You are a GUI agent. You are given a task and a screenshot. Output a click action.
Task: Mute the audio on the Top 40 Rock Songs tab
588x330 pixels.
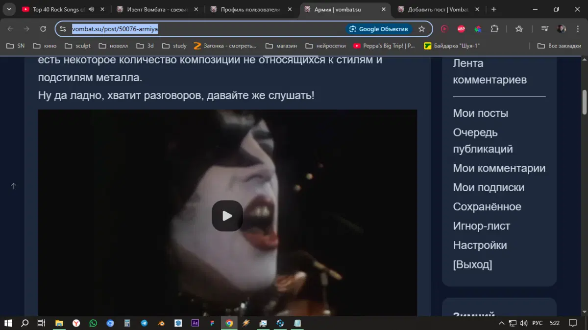(91, 9)
